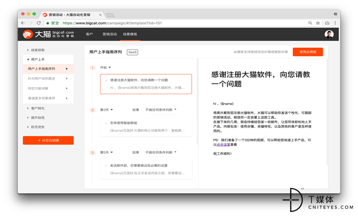Image resolution: width=358 pixels, height=217 pixels.
Task: Click the 祝工作顺利! text in preview
Action: tap(222, 154)
